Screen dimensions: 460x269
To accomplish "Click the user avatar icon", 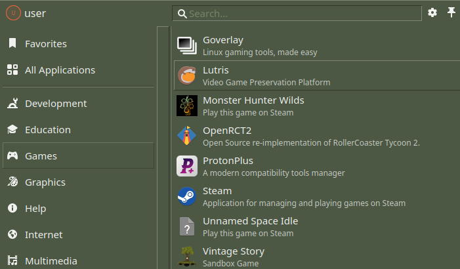I will pyautogui.click(x=13, y=13).
